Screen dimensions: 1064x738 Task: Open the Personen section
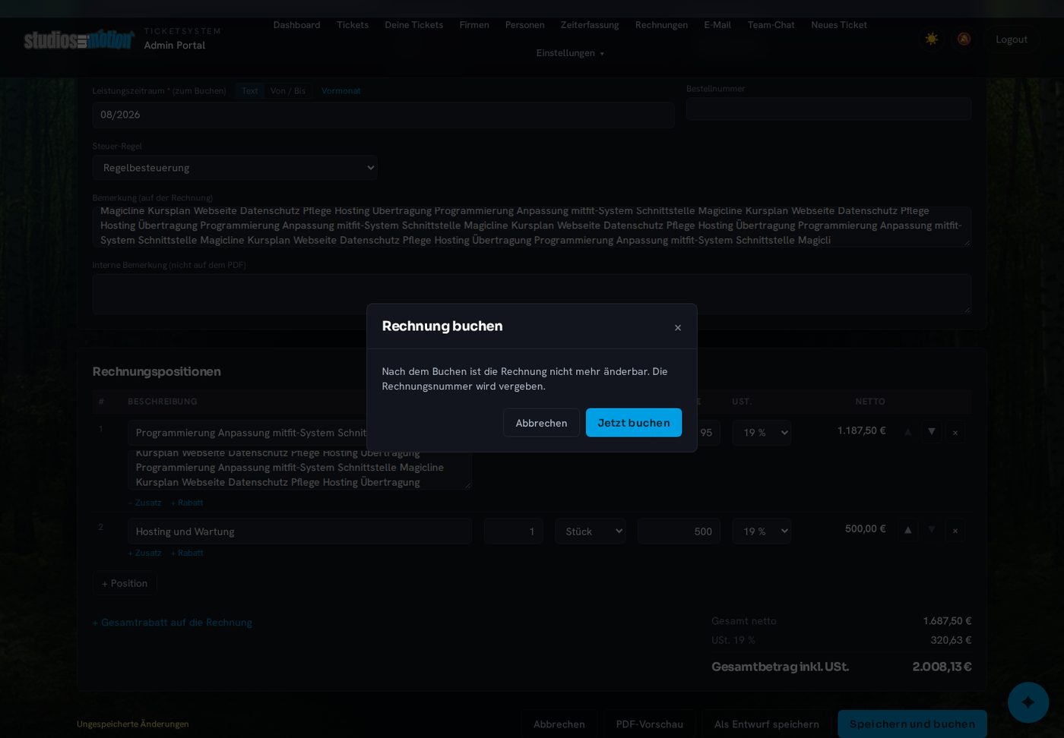[x=525, y=25]
